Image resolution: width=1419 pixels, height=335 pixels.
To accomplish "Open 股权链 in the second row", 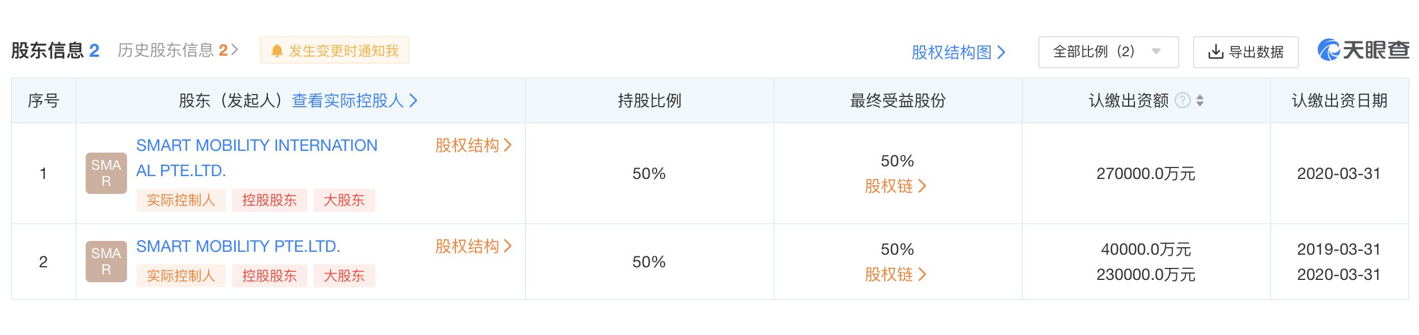I will coord(895,274).
